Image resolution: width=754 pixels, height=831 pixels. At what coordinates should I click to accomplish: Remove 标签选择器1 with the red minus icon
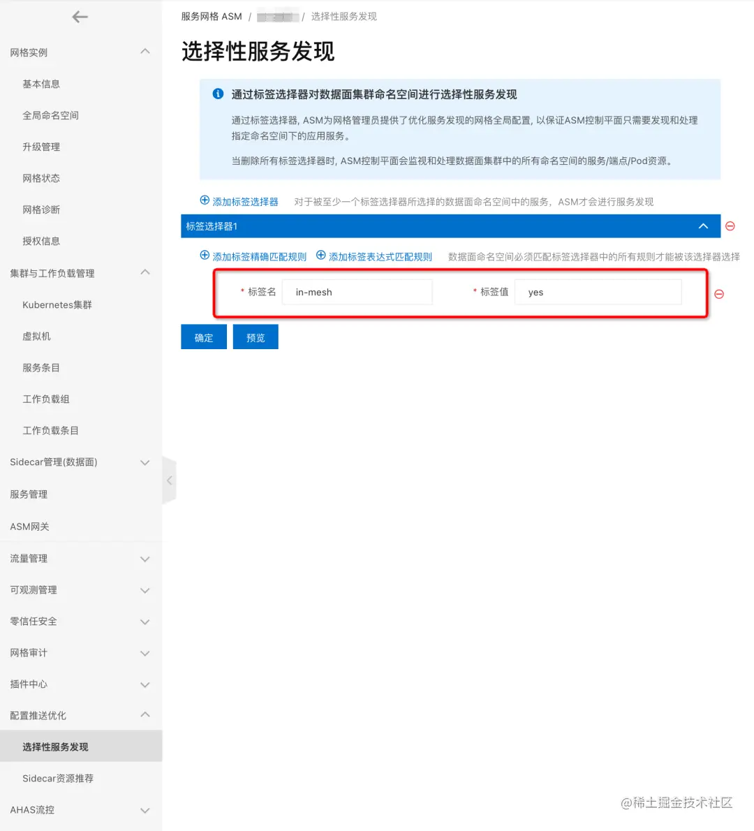coord(730,226)
